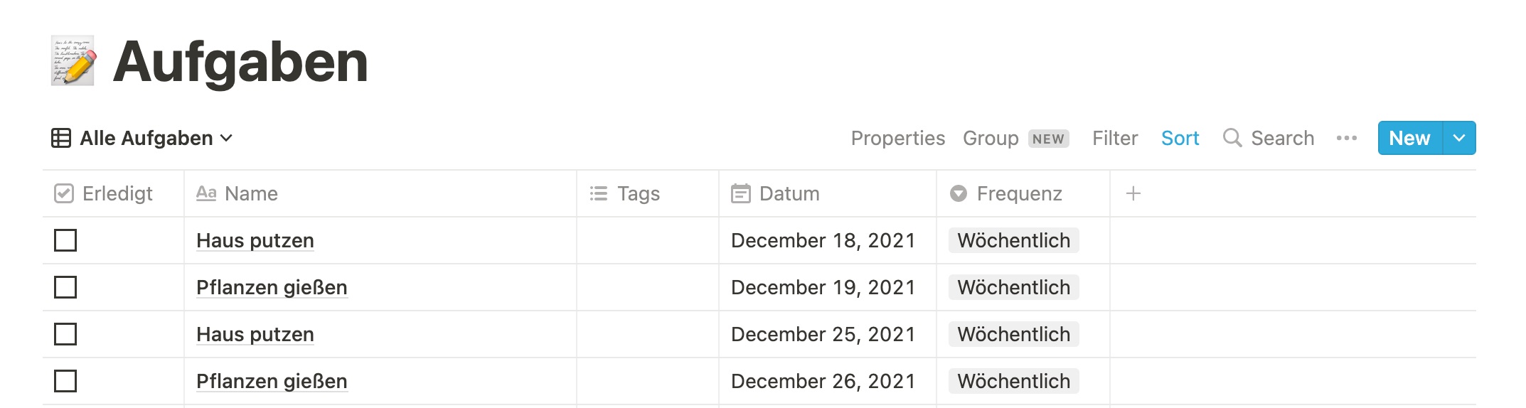Click the table view icon beside Alle Aufgaben
Viewport: 1526px width, 408px height.
[61, 138]
